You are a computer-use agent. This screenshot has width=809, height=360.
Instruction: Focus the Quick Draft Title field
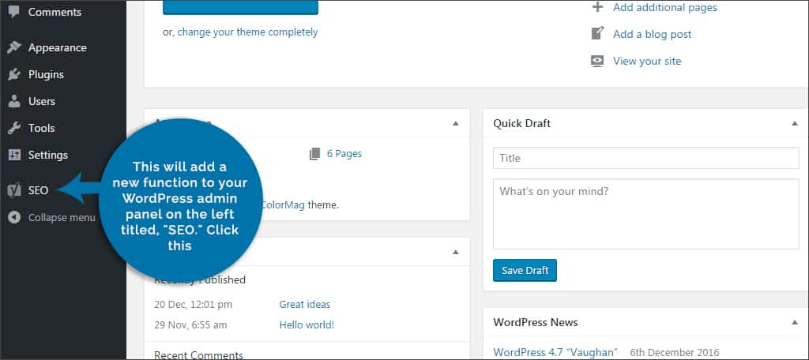click(x=646, y=158)
